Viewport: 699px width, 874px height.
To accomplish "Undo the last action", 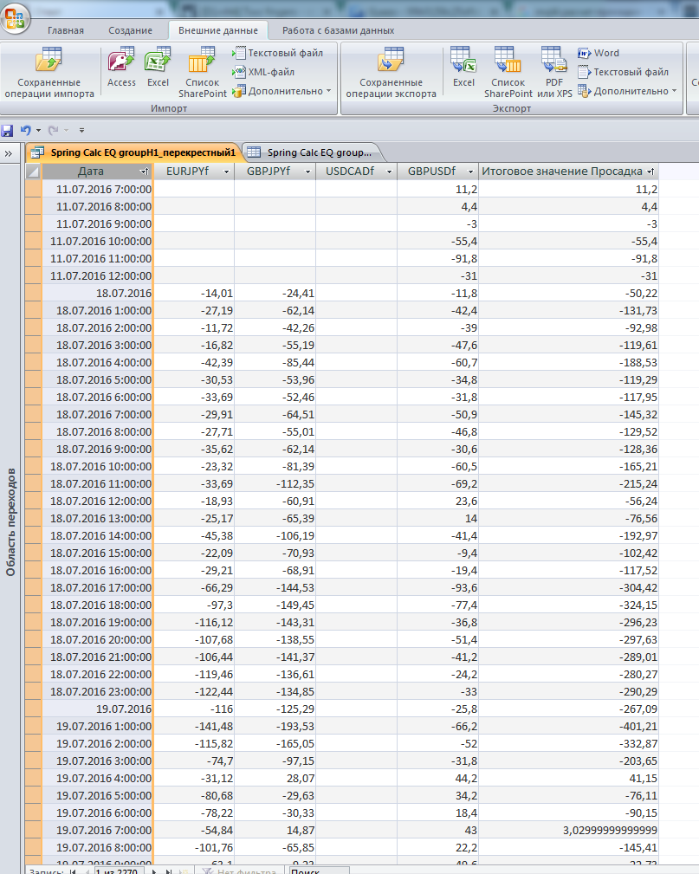I will (26, 131).
